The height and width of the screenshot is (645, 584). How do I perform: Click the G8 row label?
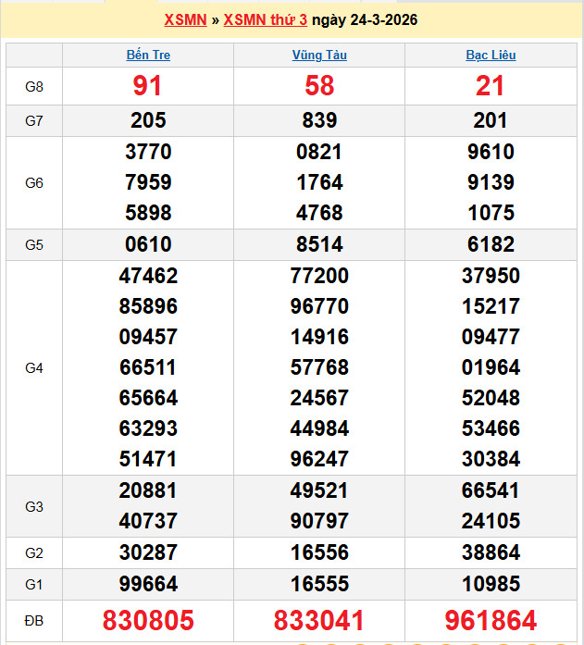tap(34, 86)
